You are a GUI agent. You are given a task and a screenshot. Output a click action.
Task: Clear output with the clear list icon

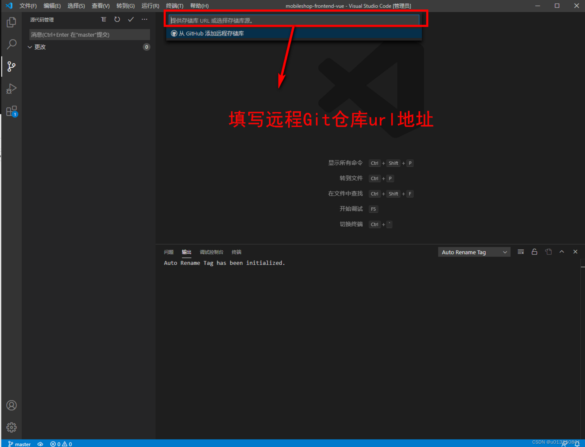pyautogui.click(x=521, y=252)
